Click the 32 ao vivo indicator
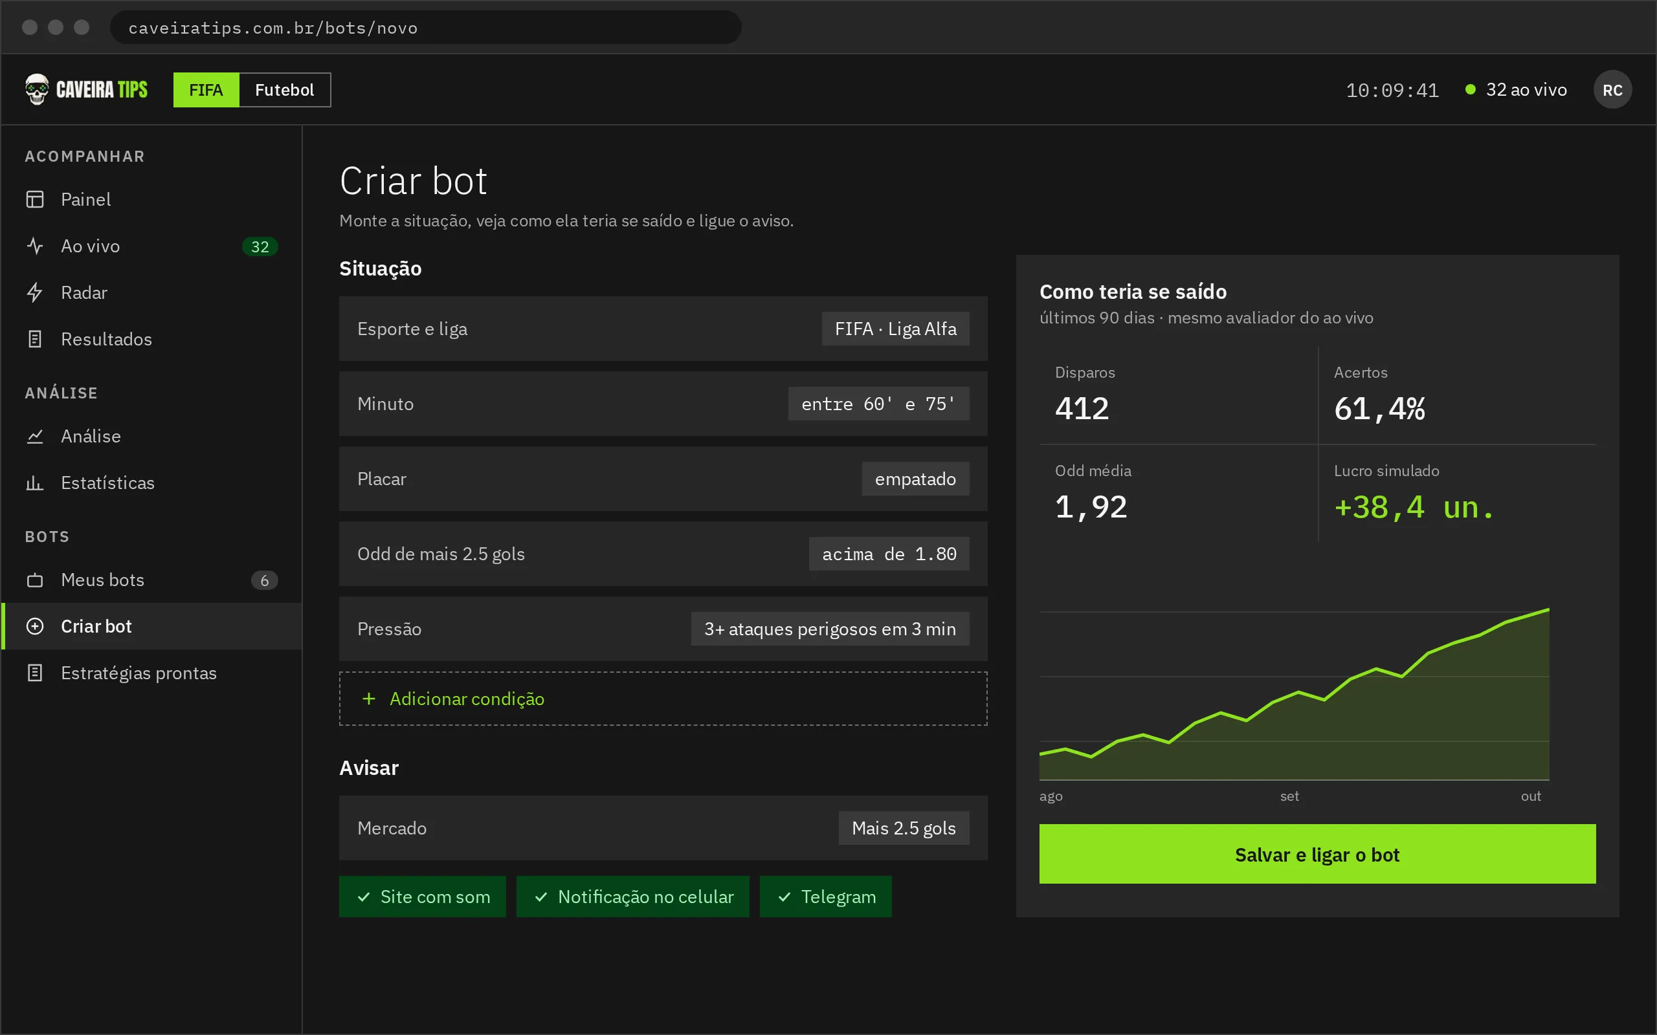 click(1515, 90)
